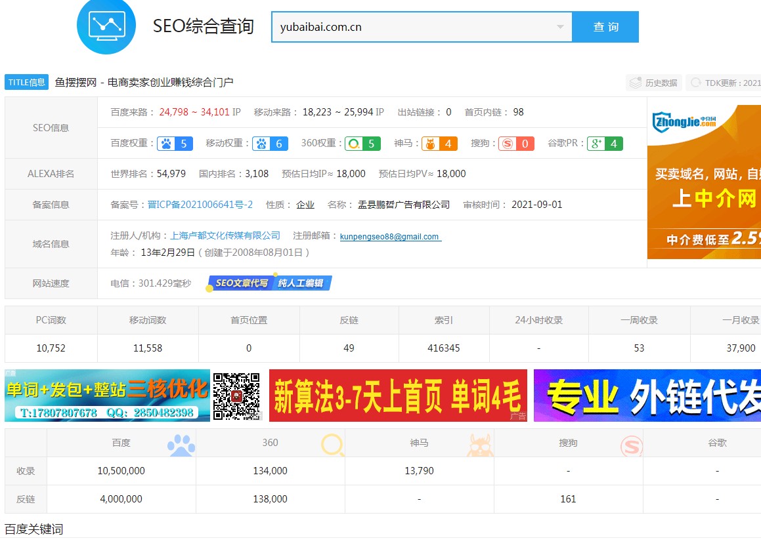Screen dimensions: 761x549
Task: Click the 历史数据 stack icon
Action: (636, 83)
